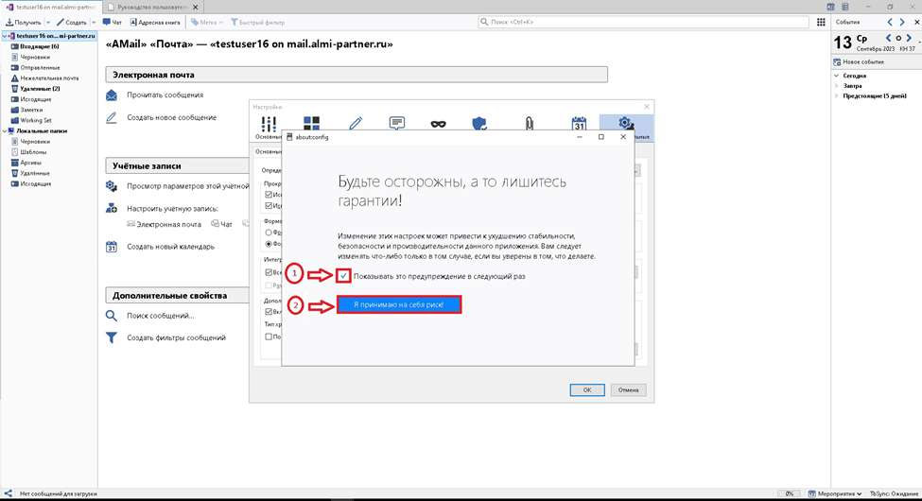Select Архивы under Локальные папки

(x=30, y=163)
